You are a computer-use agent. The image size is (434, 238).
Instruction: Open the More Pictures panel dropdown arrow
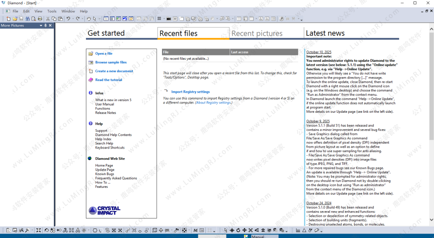[41, 25]
